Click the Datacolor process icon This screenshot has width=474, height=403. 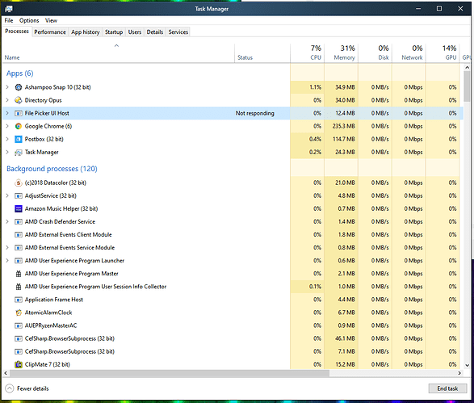pyautogui.click(x=19, y=183)
